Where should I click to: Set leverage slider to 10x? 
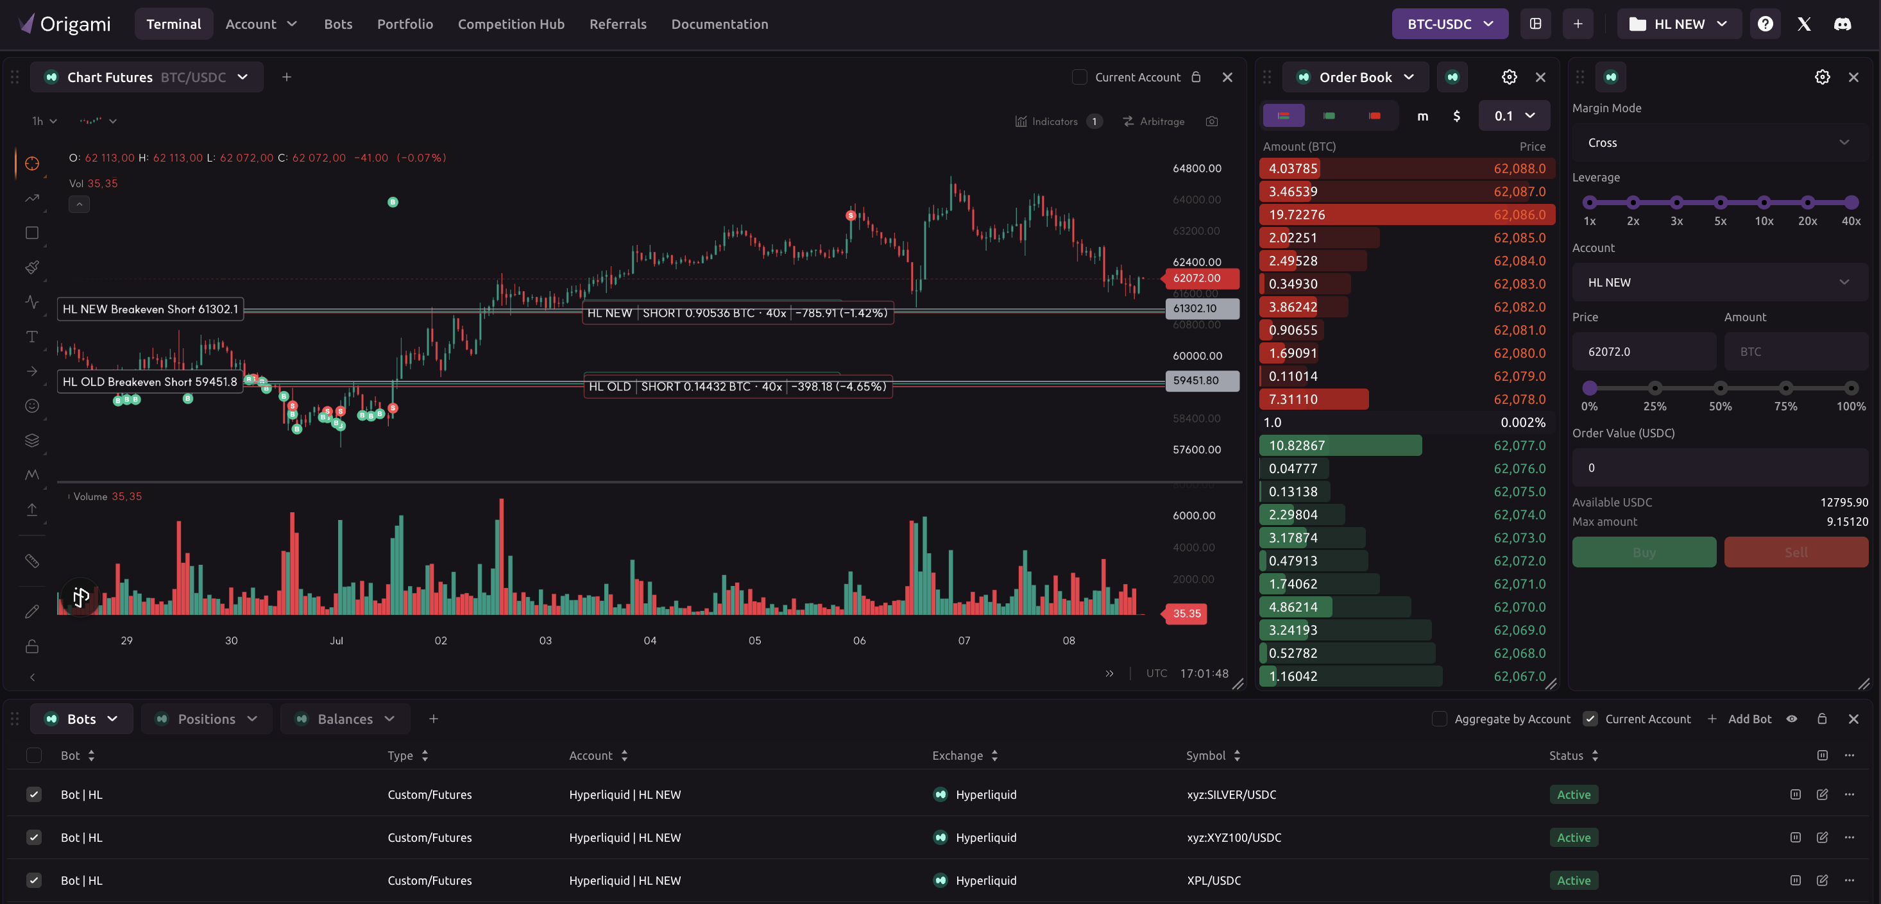(x=1764, y=202)
